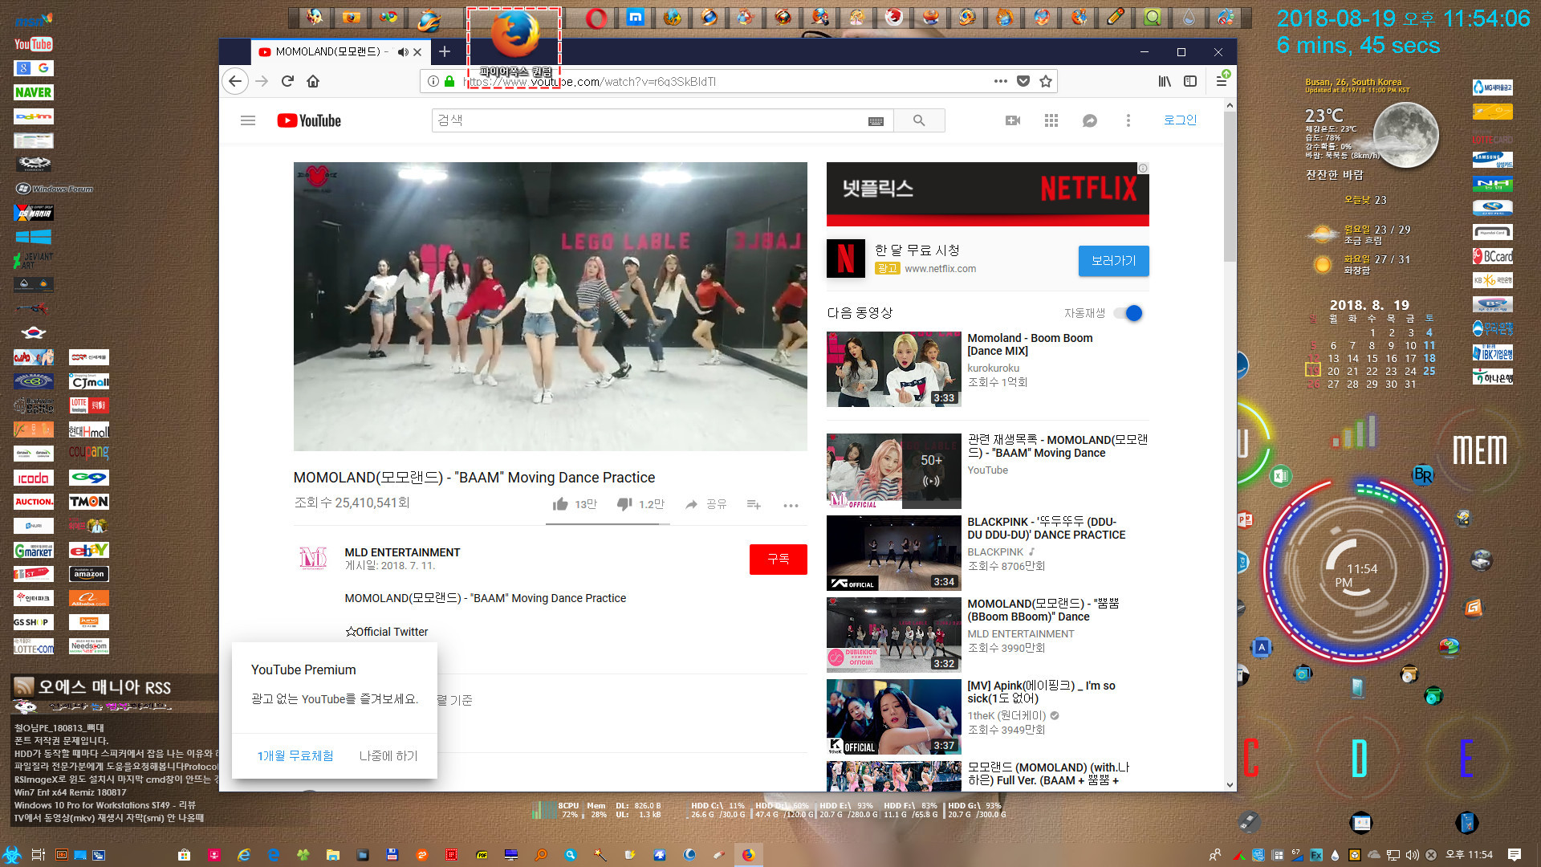Click the taskbar volume speaker icon
Viewport: 1541px width, 867px height.
coord(1412,855)
